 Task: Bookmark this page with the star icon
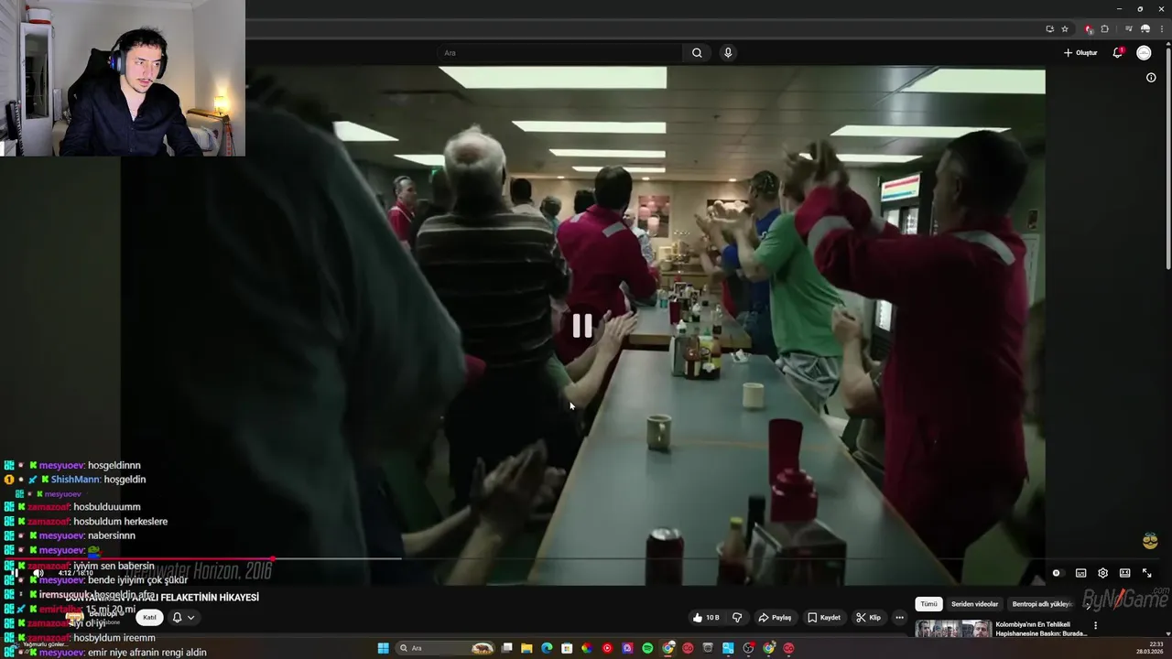click(x=1064, y=28)
